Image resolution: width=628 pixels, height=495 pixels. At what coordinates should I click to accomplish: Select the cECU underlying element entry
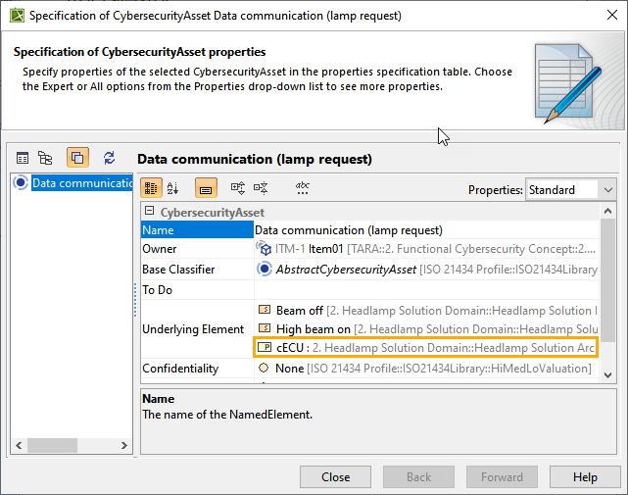(426, 347)
